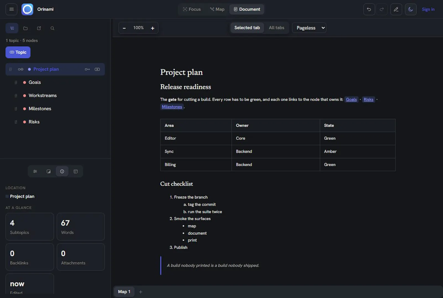Image resolution: width=443 pixels, height=298 pixels.
Task: Add a new tab with the plus icon
Action: 141,292
